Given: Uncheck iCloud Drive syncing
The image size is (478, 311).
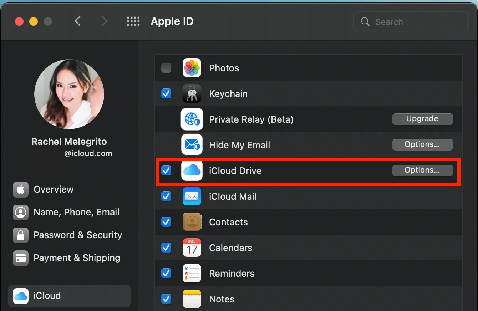Looking at the screenshot, I should [166, 171].
